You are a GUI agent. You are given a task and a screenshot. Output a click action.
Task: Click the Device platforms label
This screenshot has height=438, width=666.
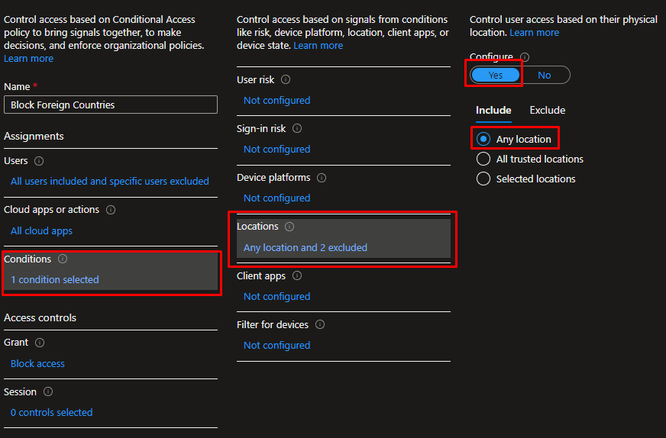(273, 177)
